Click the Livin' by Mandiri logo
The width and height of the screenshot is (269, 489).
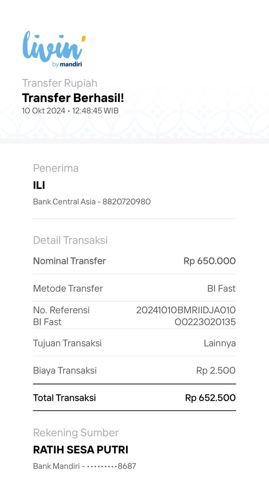click(54, 49)
